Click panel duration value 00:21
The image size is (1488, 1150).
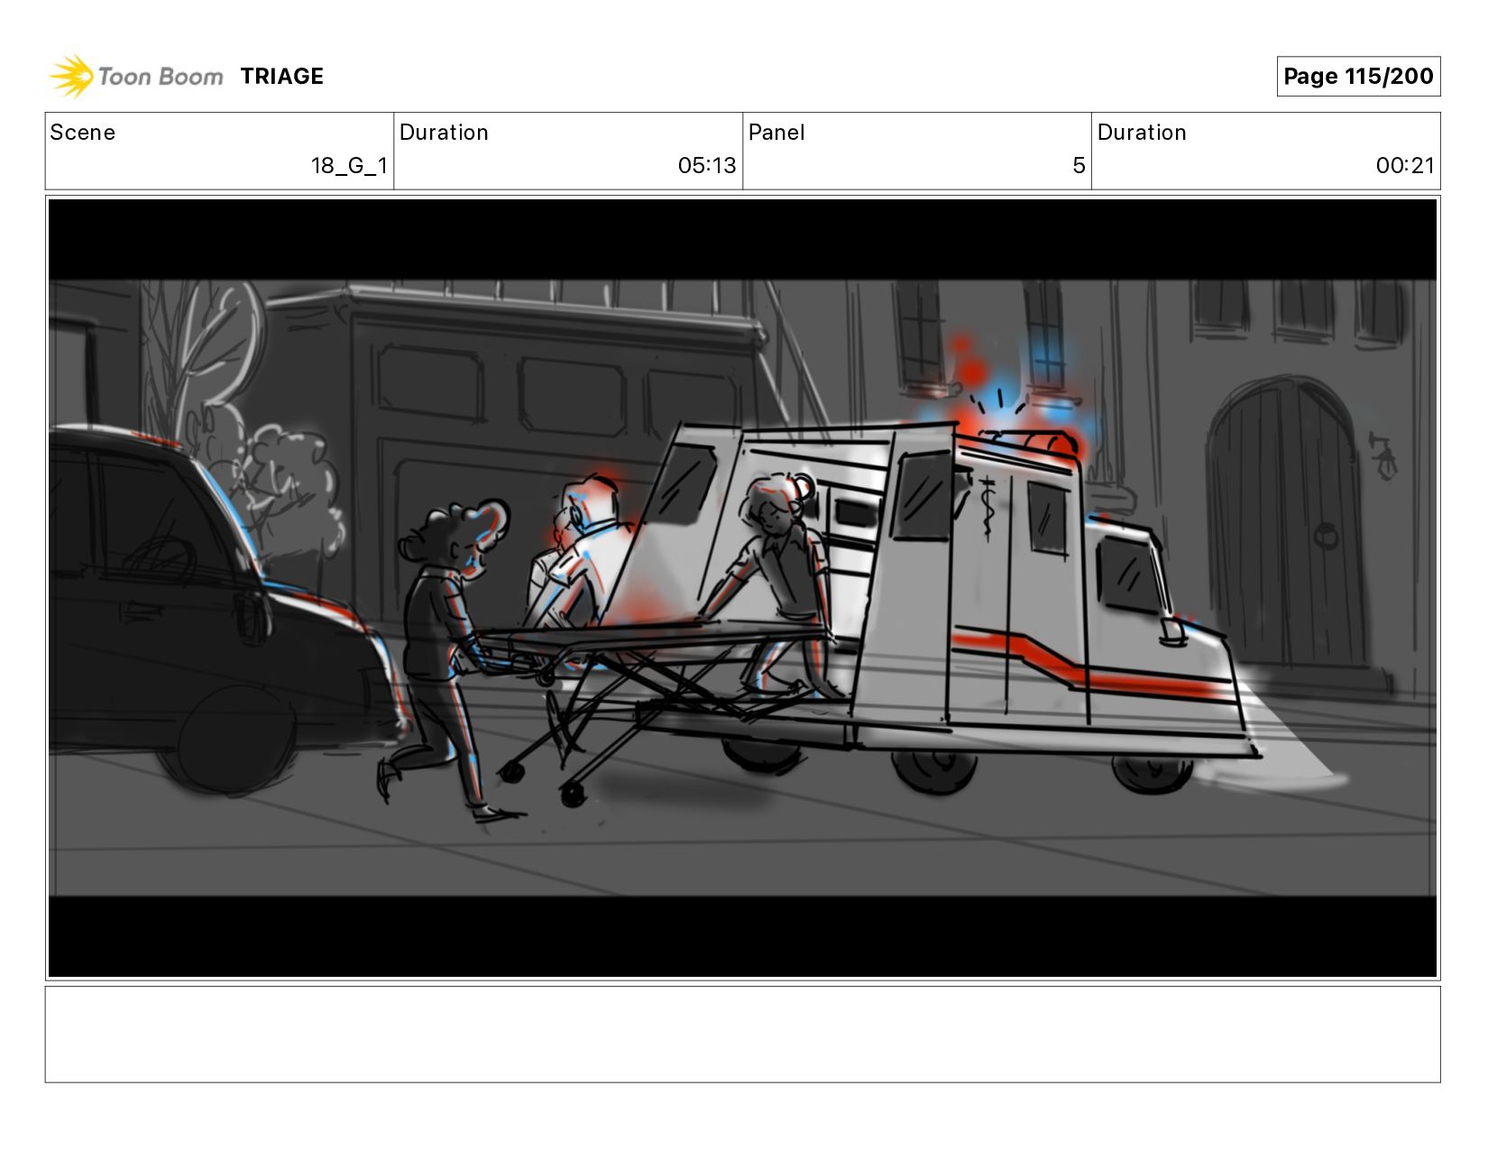click(x=1404, y=166)
